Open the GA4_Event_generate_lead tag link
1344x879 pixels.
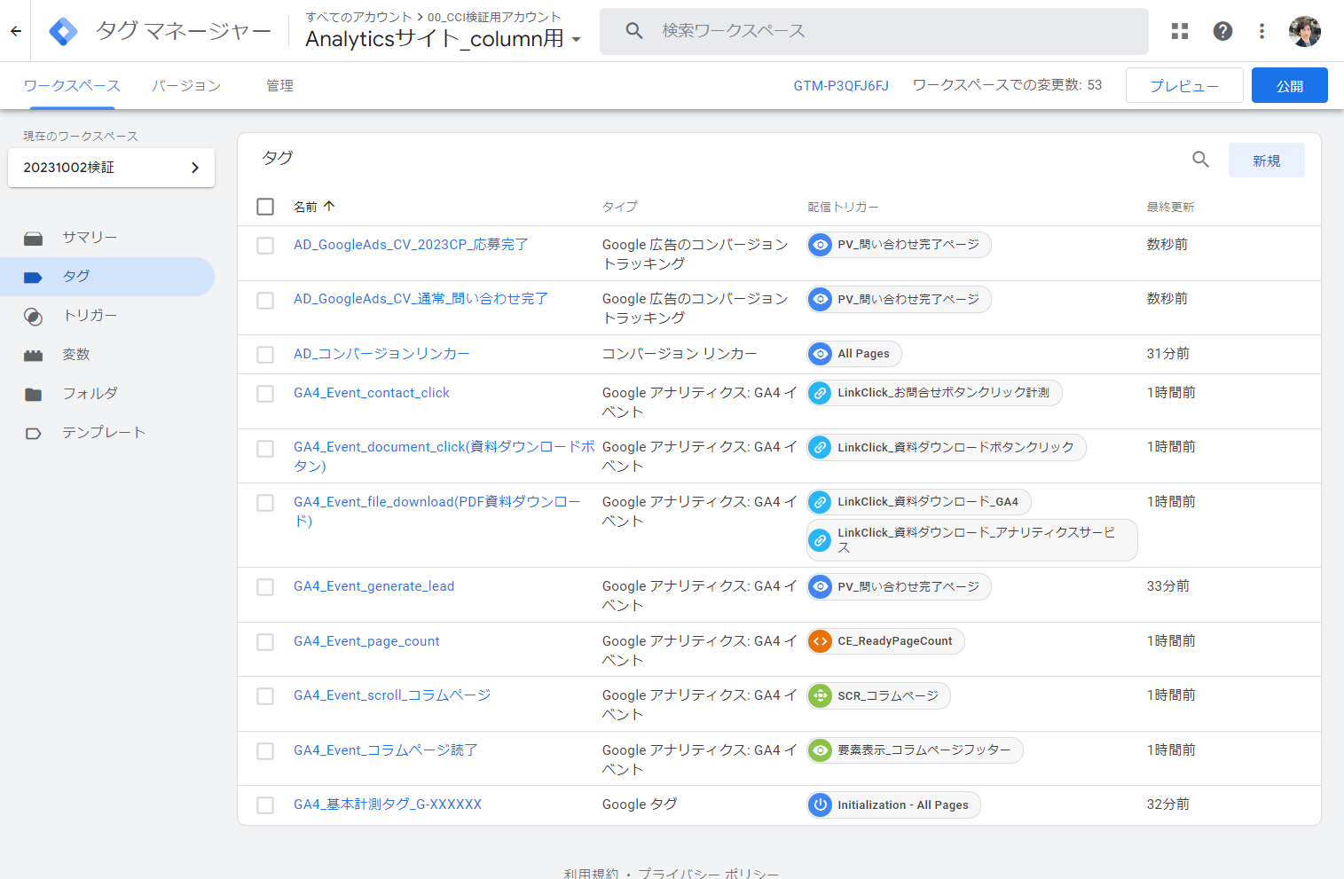[373, 586]
